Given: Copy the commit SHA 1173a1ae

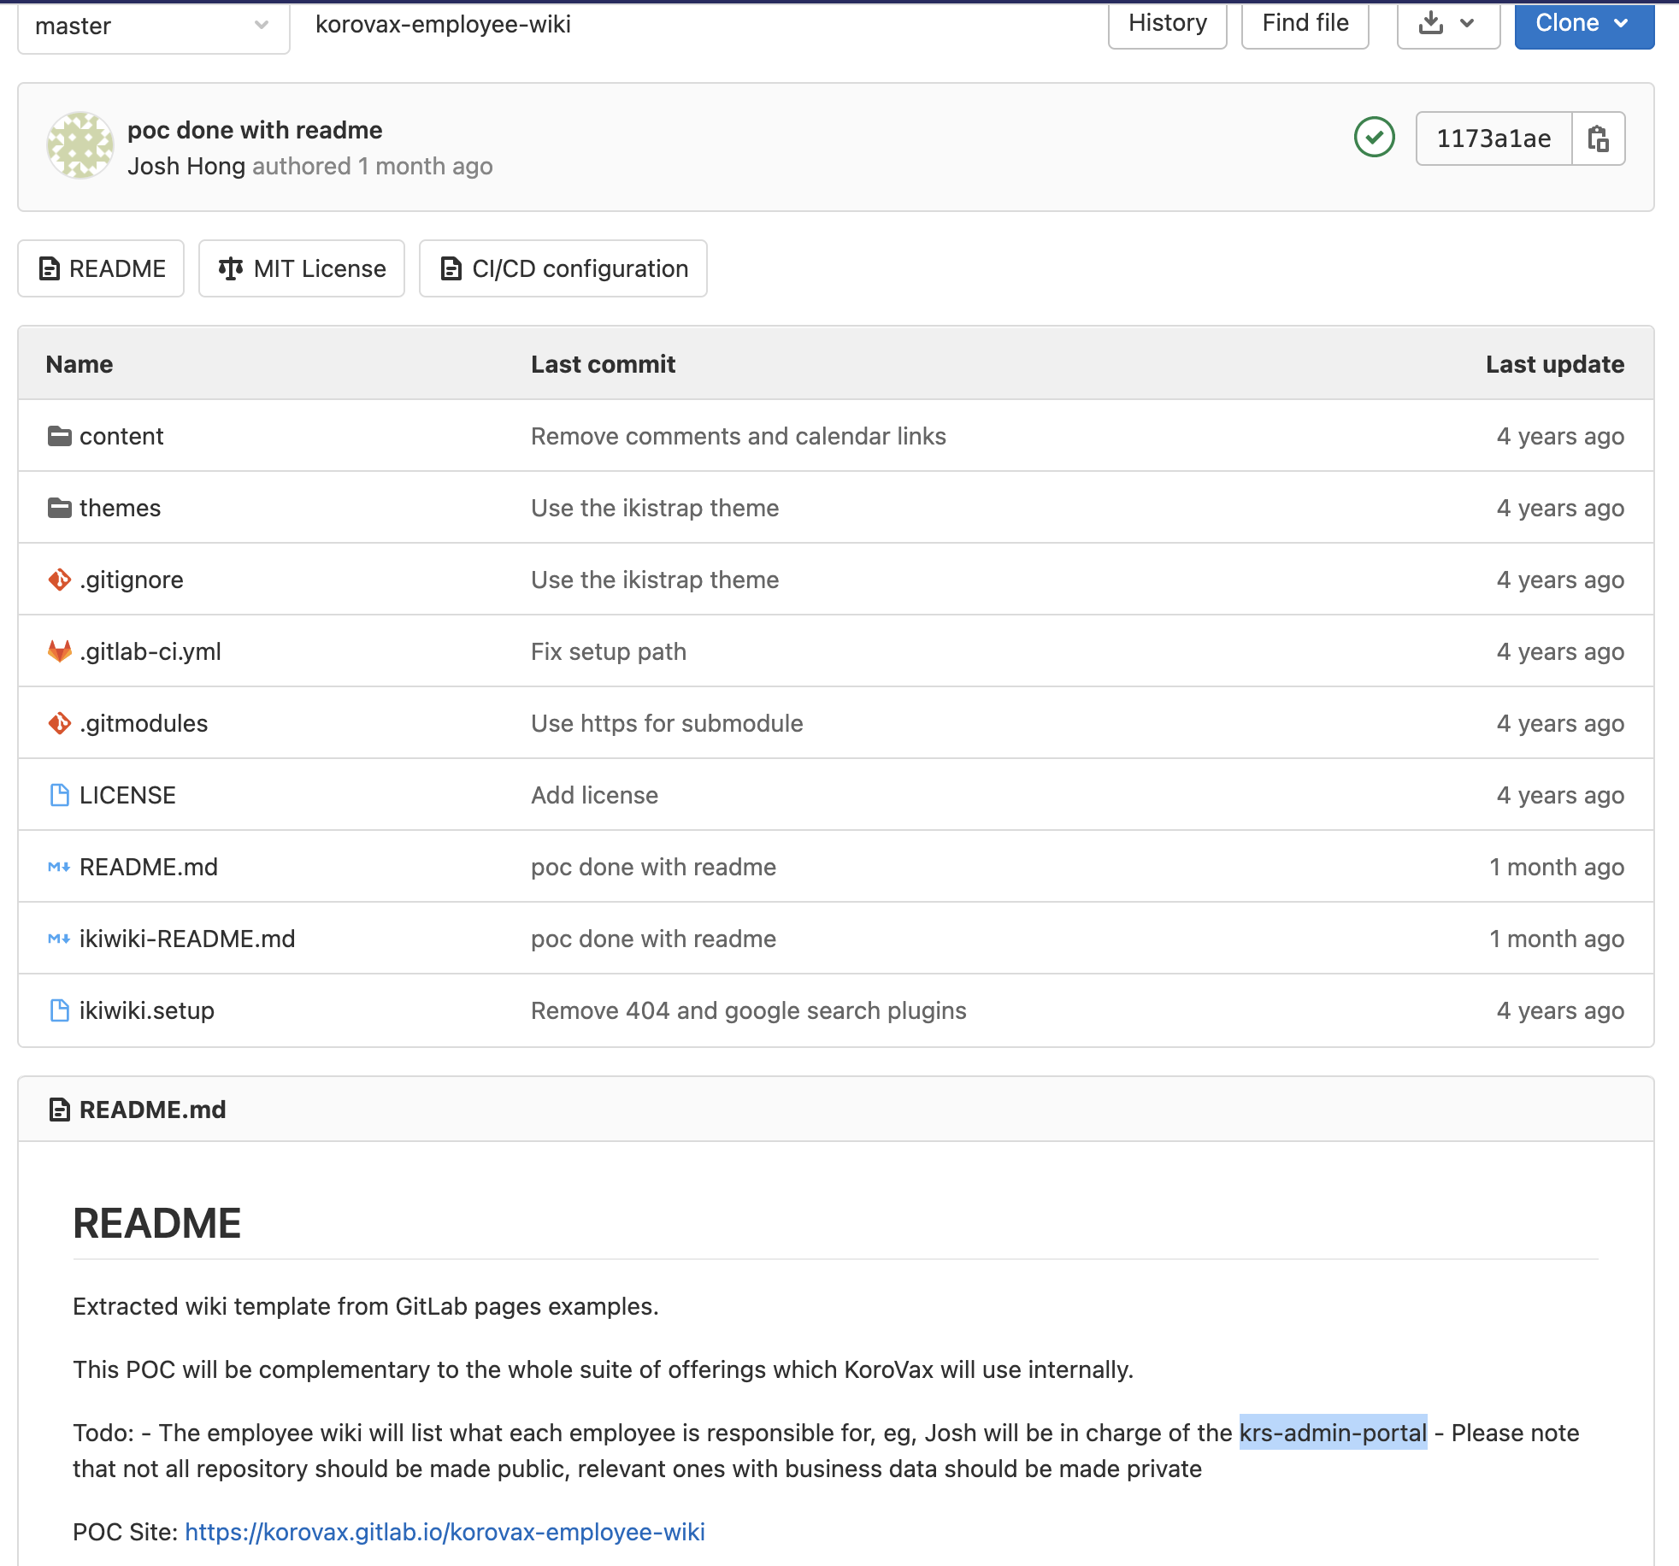Looking at the screenshot, I should (x=1598, y=138).
